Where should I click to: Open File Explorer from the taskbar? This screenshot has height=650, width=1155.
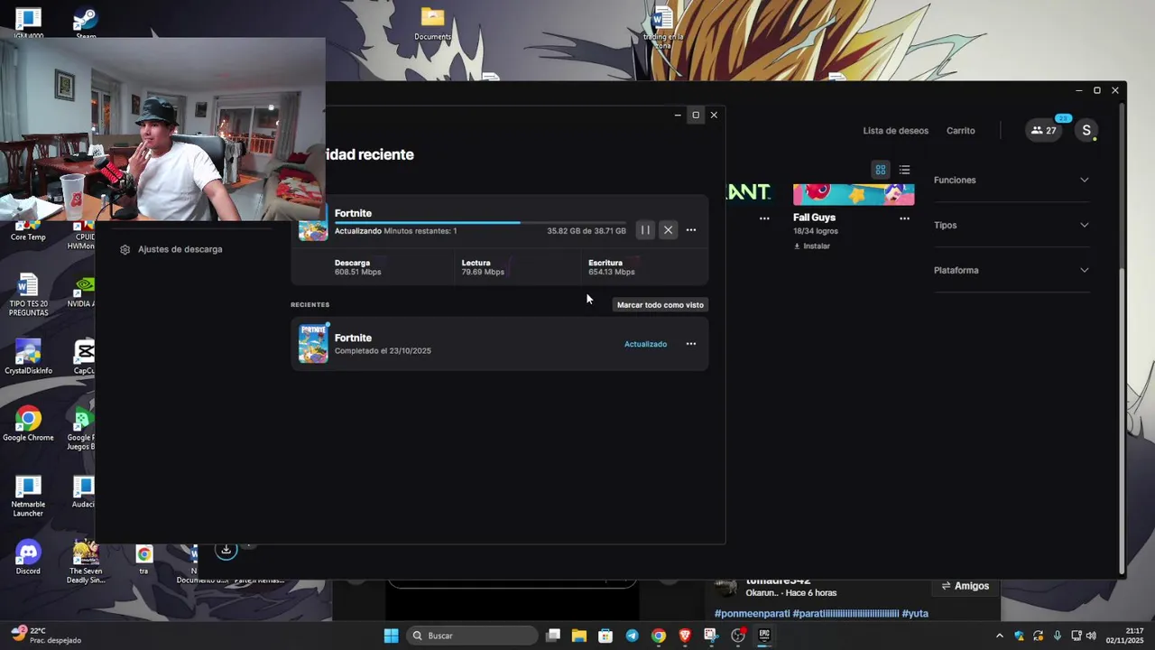pos(578,636)
